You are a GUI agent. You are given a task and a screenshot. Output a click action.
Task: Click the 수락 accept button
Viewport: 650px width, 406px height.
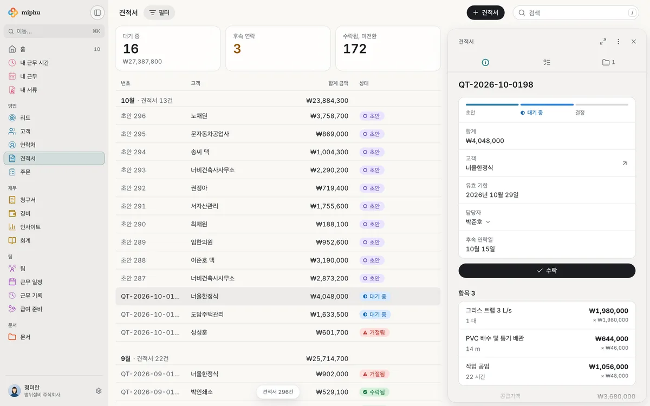[547, 271]
